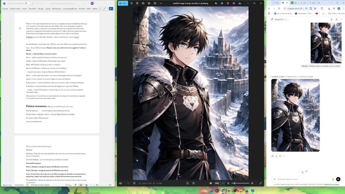This screenshot has height=194, width=345.
Task: Print the image from the Photos toolbar
Action: [x=143, y=3]
